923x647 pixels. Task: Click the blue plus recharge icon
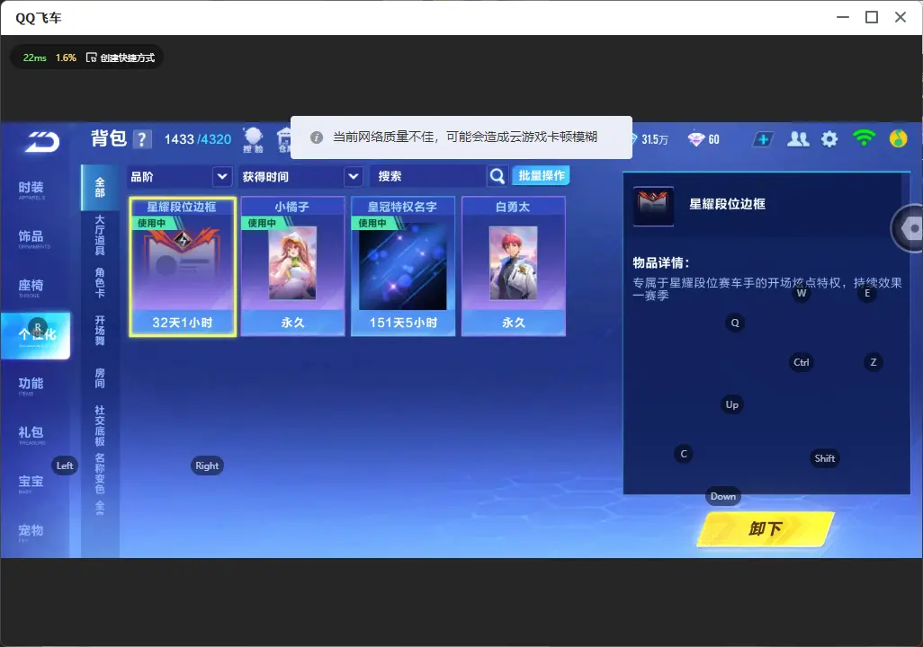click(x=763, y=139)
